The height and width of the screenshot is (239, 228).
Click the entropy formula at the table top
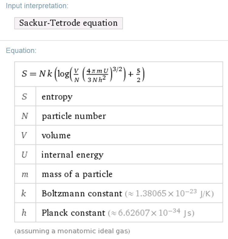83,74
